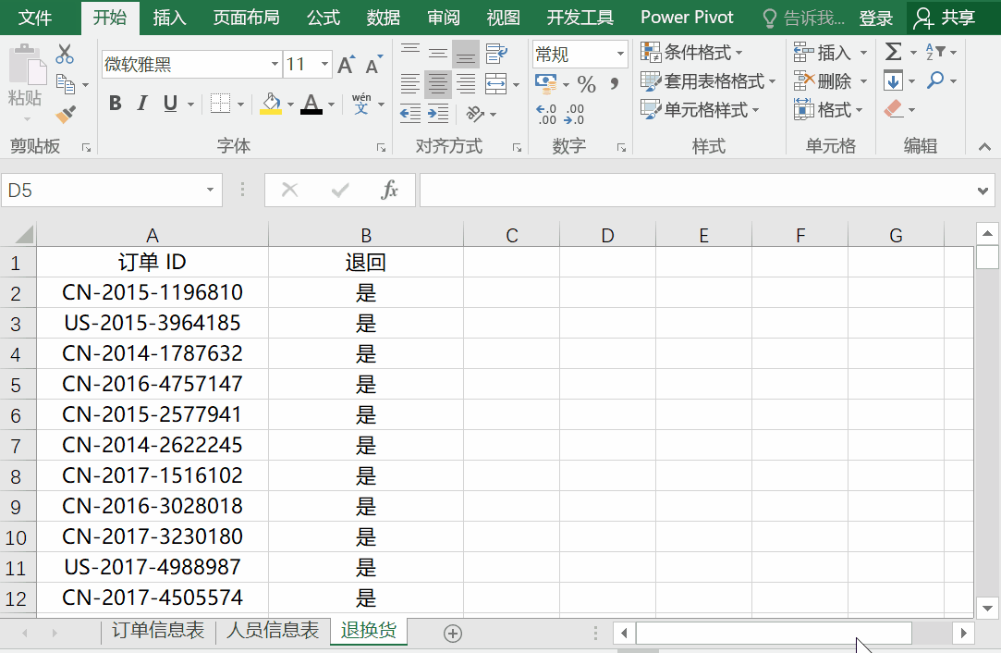Click the vertical scrollbar down arrow
Viewport: 1001px width, 653px height.
[x=987, y=609]
